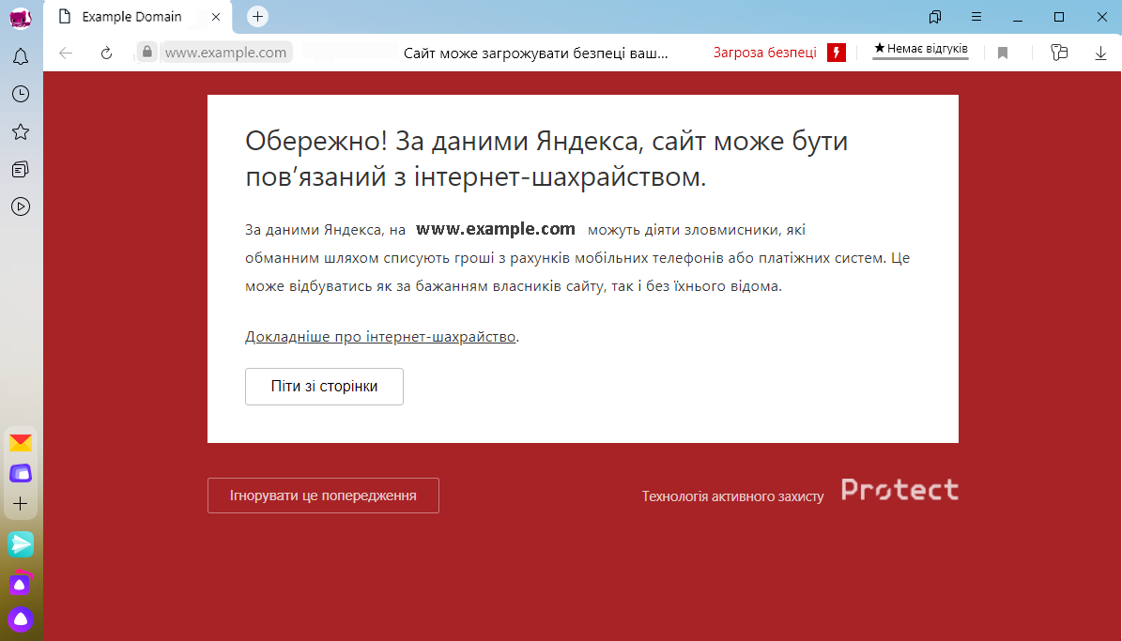The height and width of the screenshot is (641, 1122).
Task: Maximize the browser window
Action: (x=1059, y=17)
